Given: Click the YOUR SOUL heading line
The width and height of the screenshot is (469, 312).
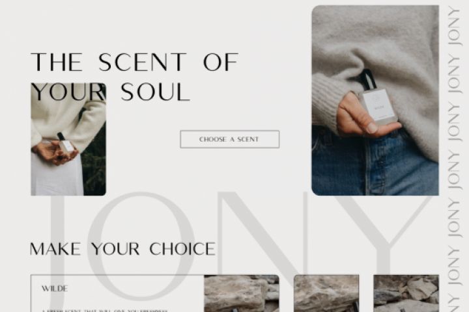Looking at the screenshot, I should [x=110, y=92].
